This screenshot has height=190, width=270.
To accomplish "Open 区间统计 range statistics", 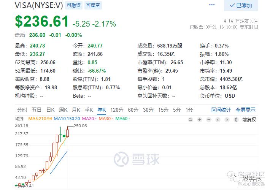I will pos(221,110).
